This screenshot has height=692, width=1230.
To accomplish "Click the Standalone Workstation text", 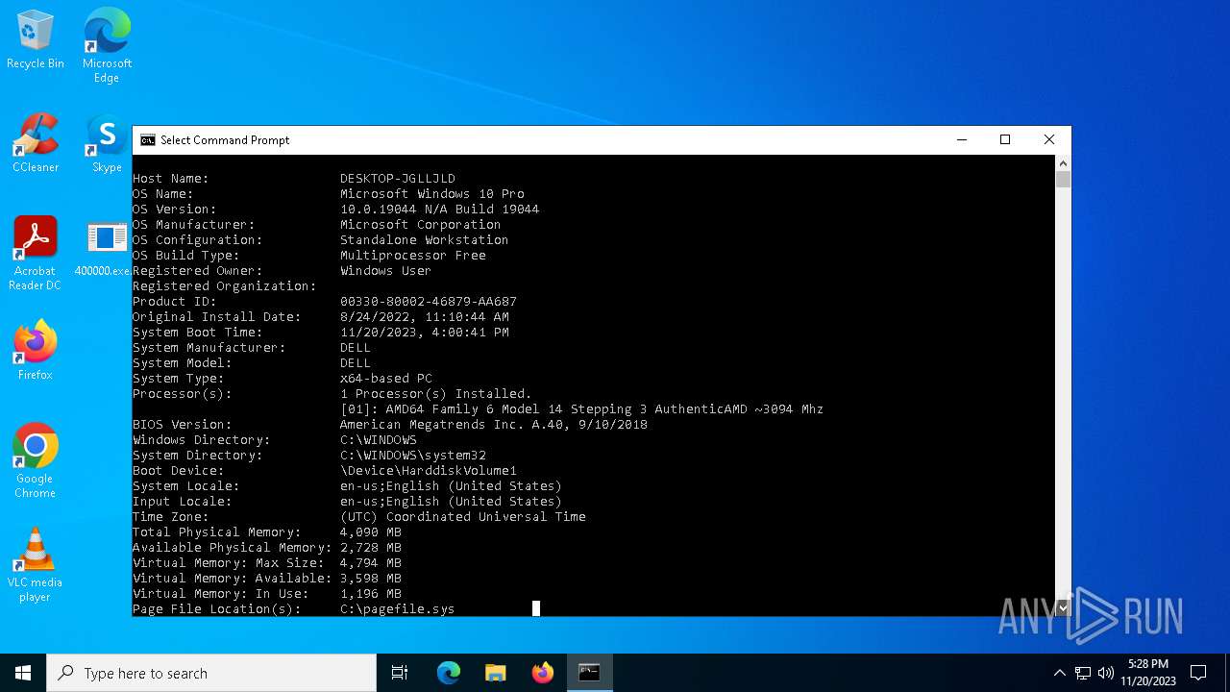I will [x=425, y=240].
